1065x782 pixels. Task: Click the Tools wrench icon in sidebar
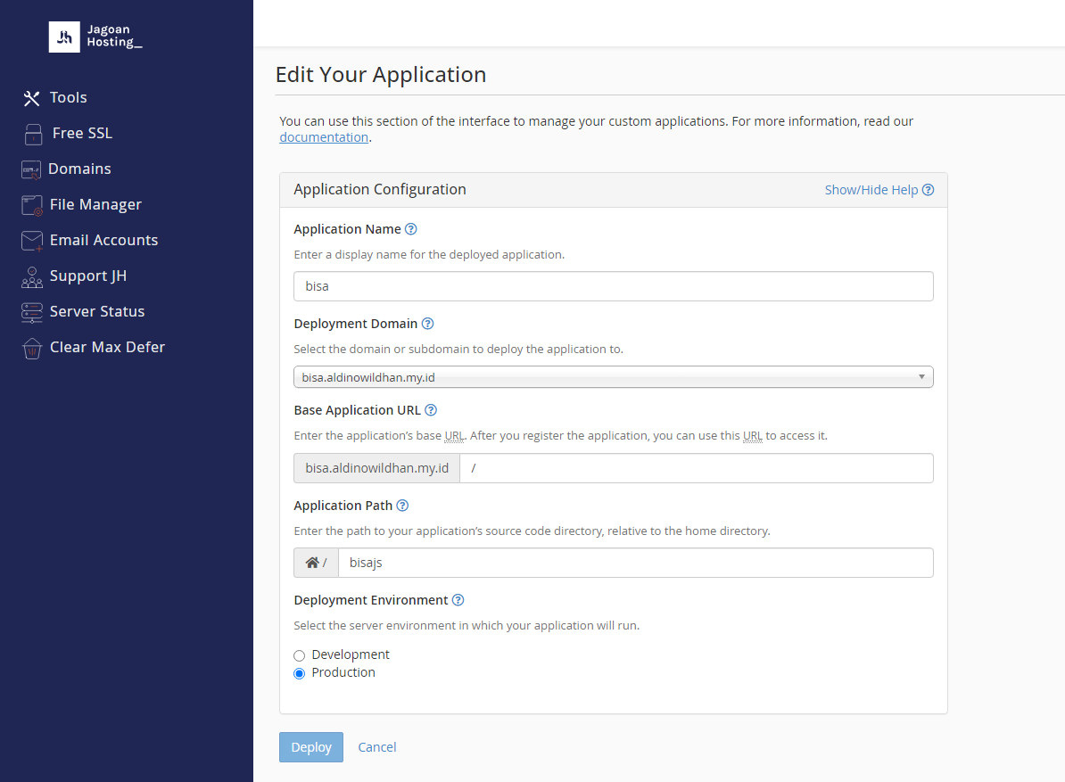pos(31,98)
